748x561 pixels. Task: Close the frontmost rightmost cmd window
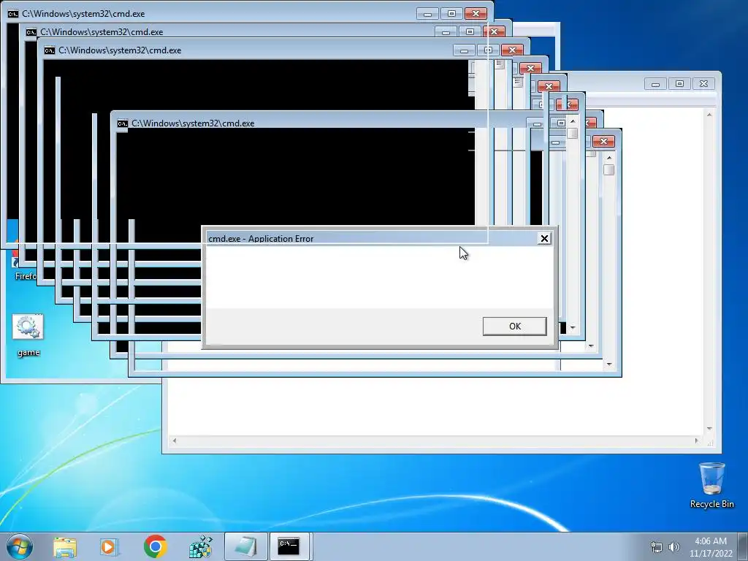click(x=603, y=141)
